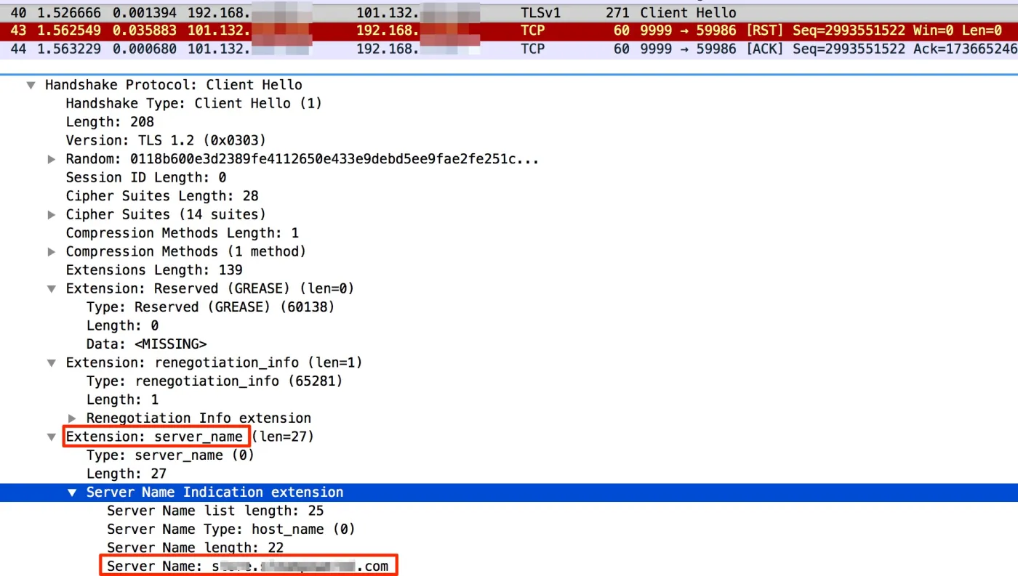Expand the Cipher Suites (14 suites) node
Screen dimensions: 1018x576
51,214
